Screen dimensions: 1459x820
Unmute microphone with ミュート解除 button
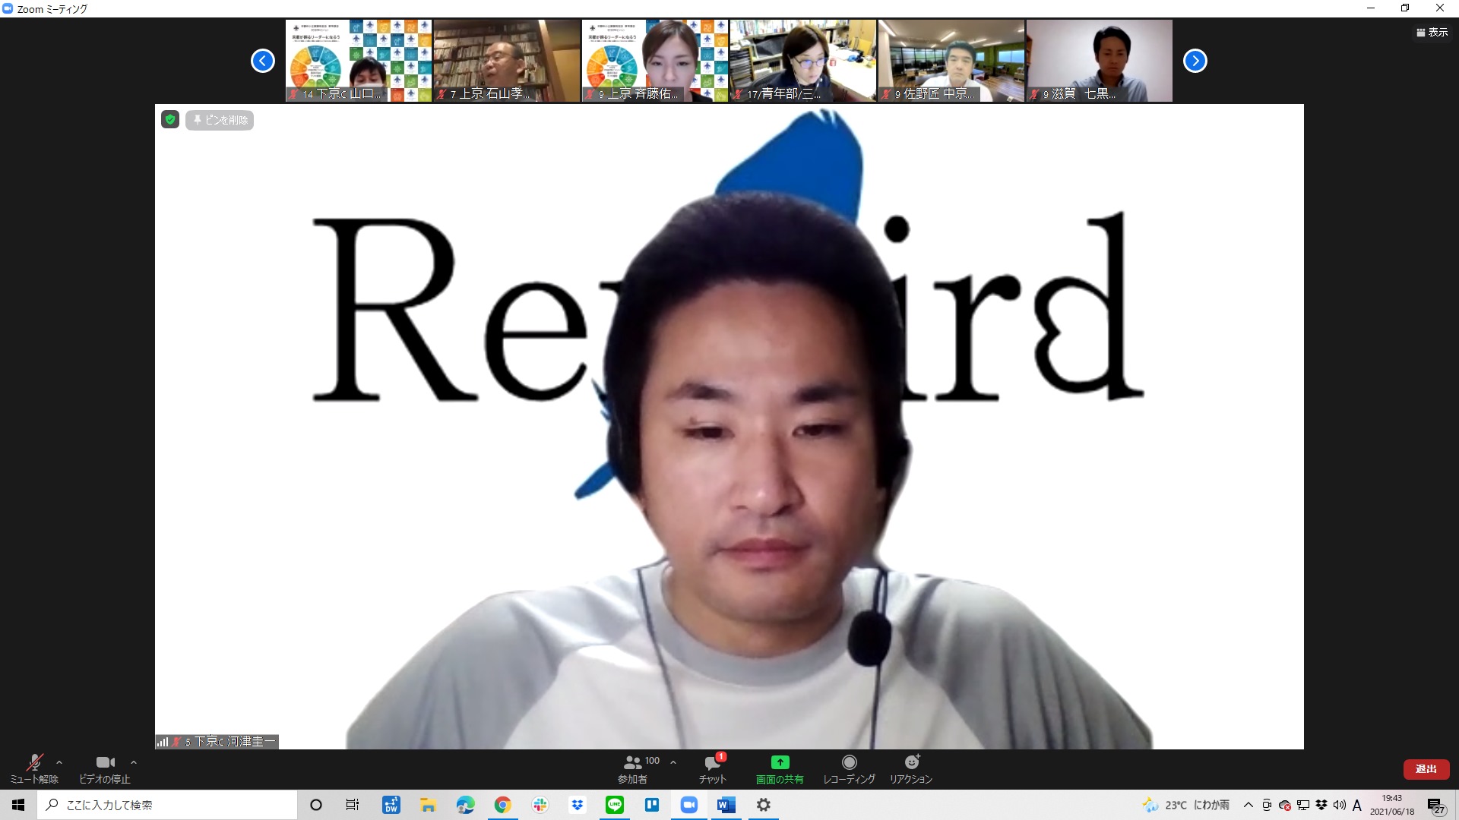[34, 768]
